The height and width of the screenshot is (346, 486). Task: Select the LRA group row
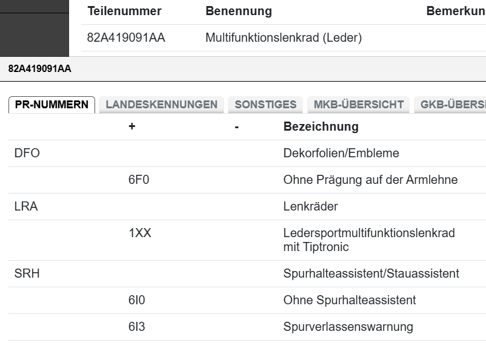click(x=26, y=206)
